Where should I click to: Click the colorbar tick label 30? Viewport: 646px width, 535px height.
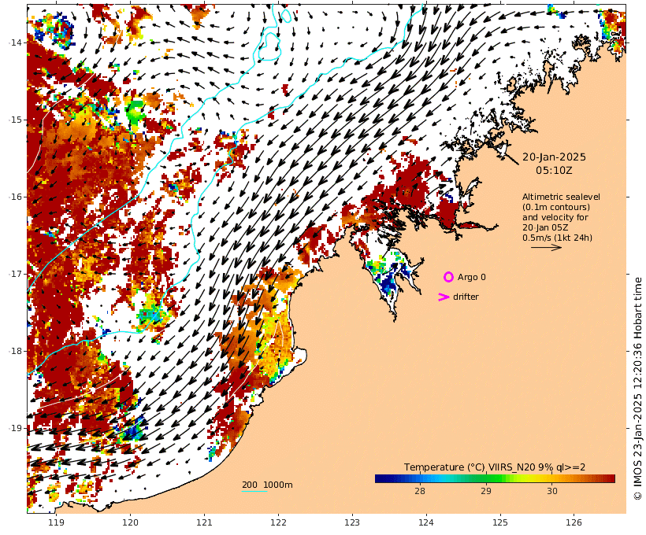tap(552, 491)
